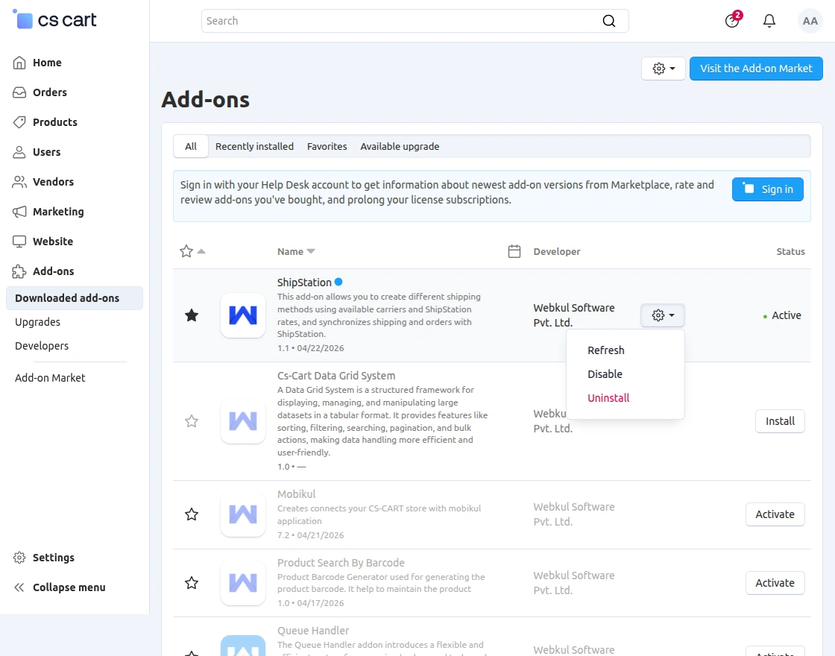This screenshot has height=656, width=835.
Task: Favorite the Cs-Cart Data Grid System star
Action: coord(192,421)
